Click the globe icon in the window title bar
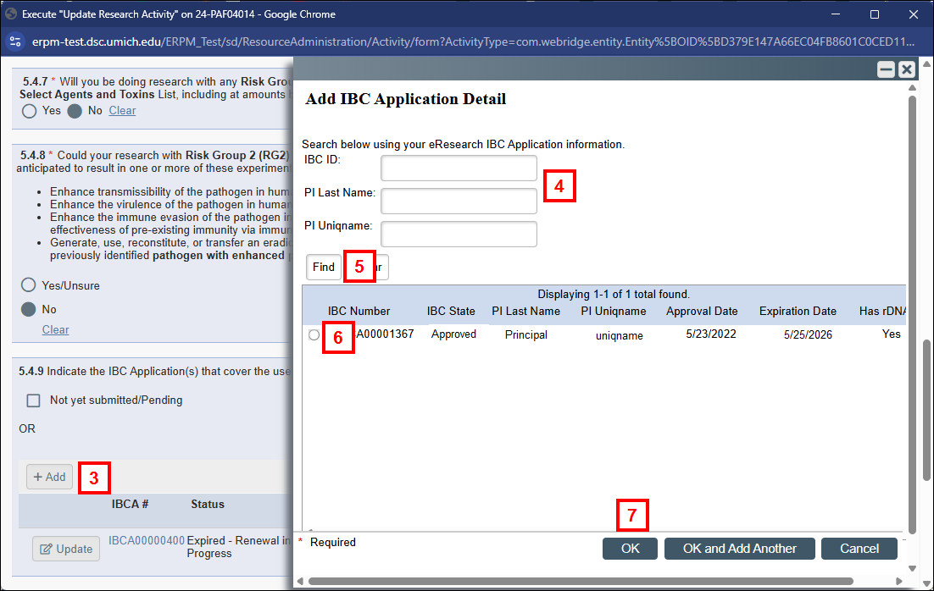Image resolution: width=934 pixels, height=591 pixels. pyautogui.click(x=12, y=14)
